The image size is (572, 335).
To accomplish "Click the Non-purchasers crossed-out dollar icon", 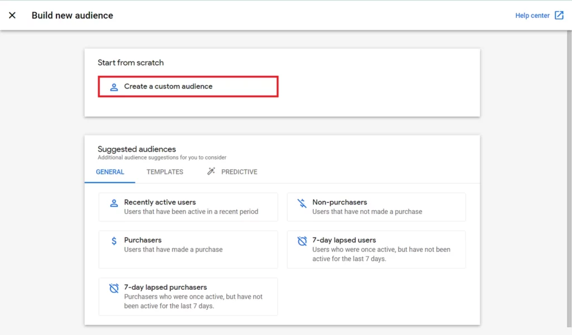I will point(302,203).
